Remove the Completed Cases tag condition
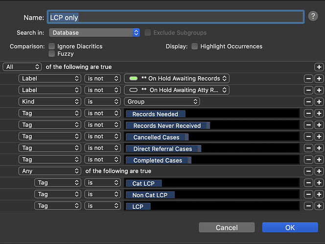Image resolution: width=325 pixels, height=244 pixels. pos(308,160)
